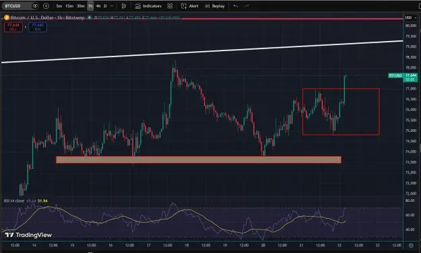Click the green market status dot
This screenshot has height=253, width=421.
tap(90, 17)
